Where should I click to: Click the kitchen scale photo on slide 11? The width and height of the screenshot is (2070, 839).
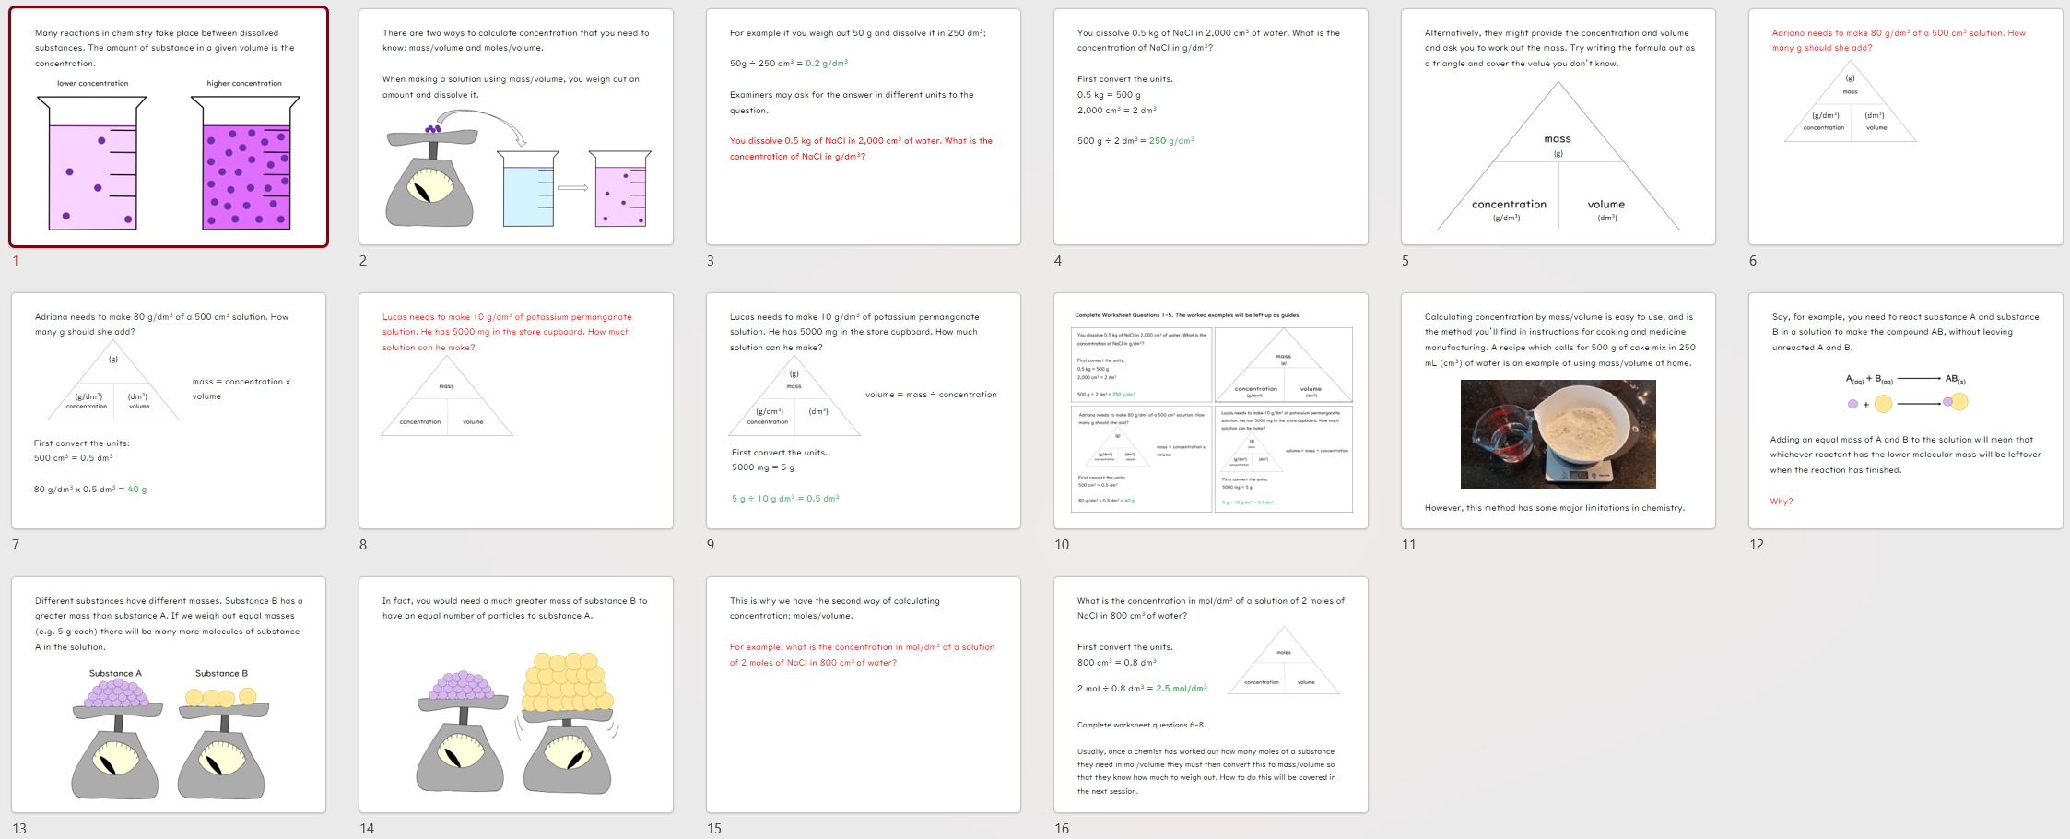1558,433
